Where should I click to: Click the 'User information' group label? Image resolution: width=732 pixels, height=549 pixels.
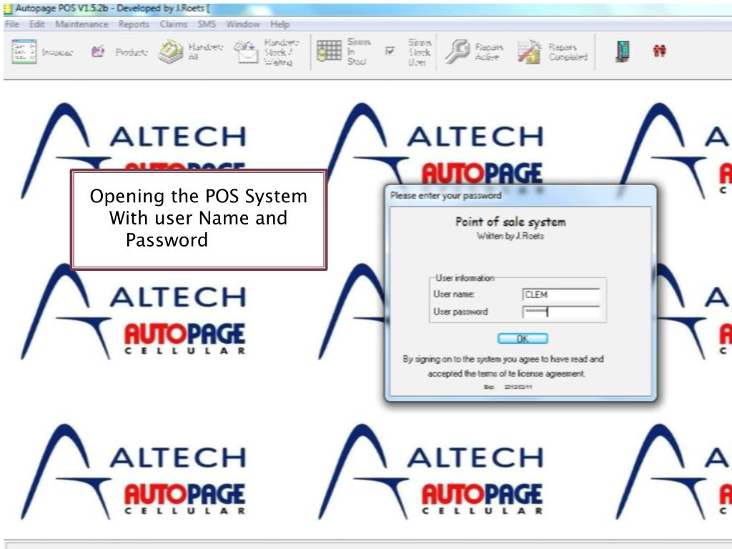(x=465, y=278)
